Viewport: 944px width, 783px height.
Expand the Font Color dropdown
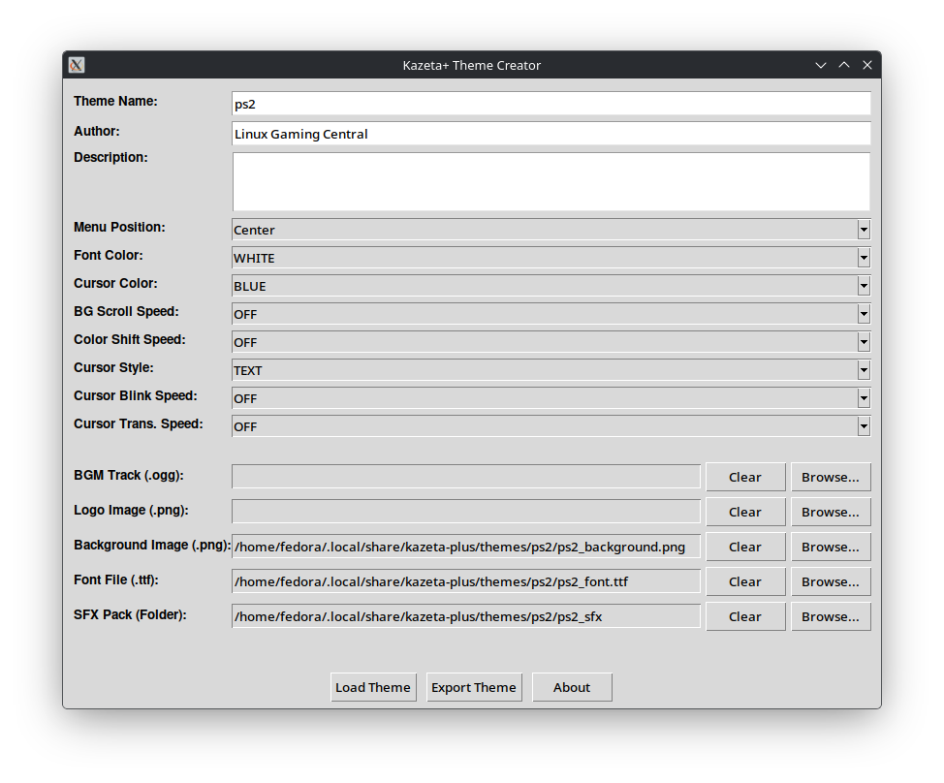pyautogui.click(x=551, y=258)
